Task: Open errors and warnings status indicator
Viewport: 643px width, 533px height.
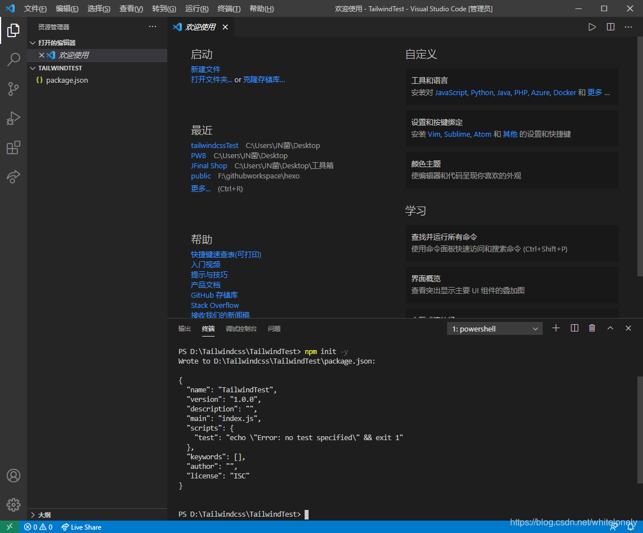Action: pos(38,527)
